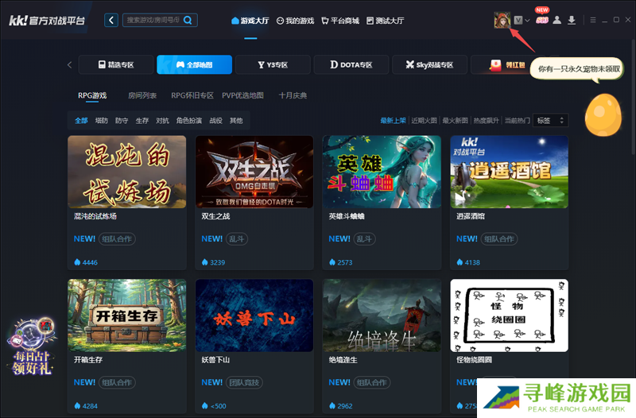Click 组队合作 tag on 混沌的试炼场
This screenshot has width=636, height=418.
click(x=117, y=238)
